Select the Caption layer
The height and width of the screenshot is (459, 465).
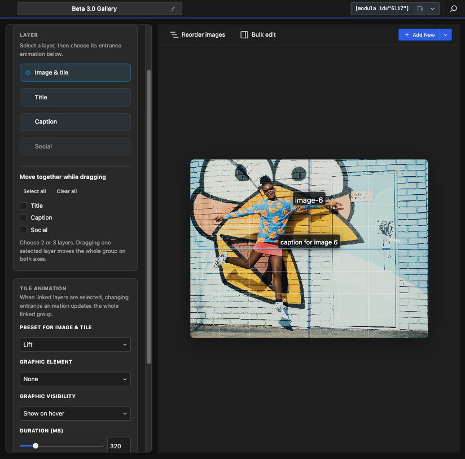pos(75,121)
